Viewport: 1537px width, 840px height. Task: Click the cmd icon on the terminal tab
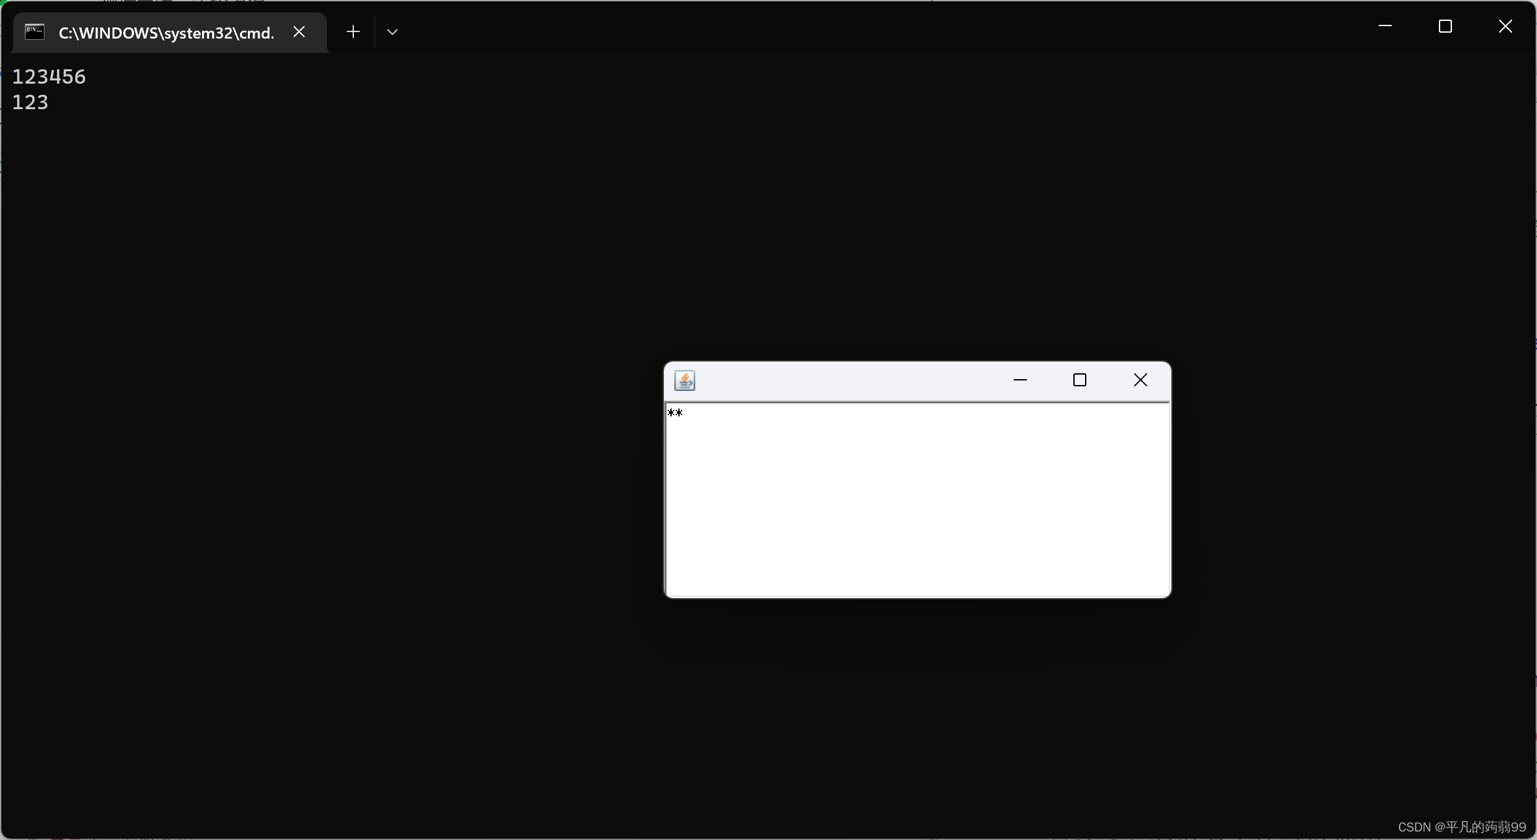click(x=35, y=32)
